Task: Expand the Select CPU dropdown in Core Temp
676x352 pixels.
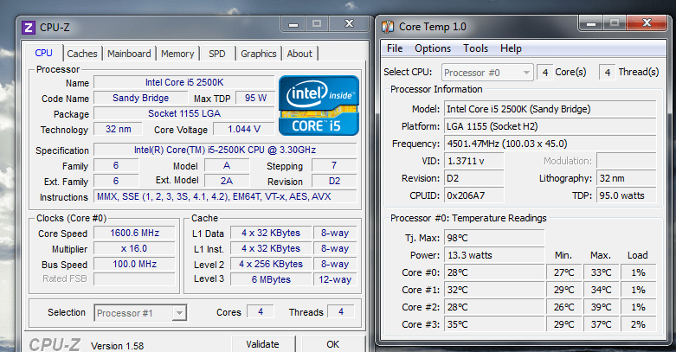Action: pyautogui.click(x=487, y=73)
